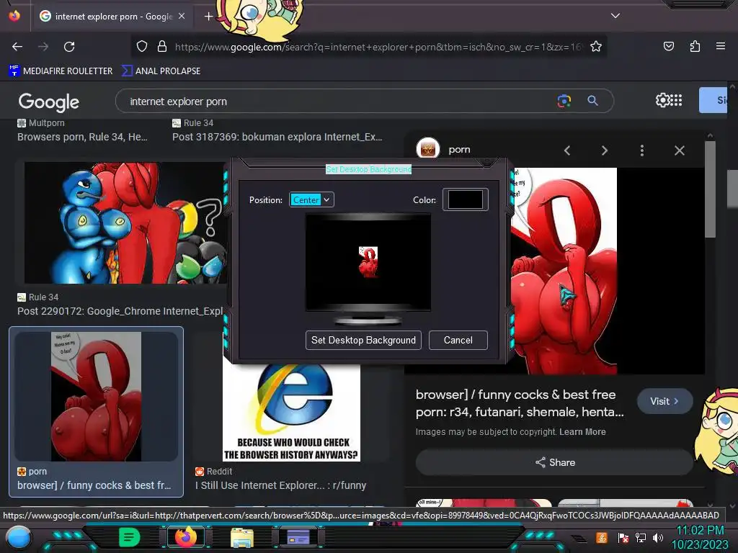This screenshot has height=553, width=738.
Task: Click the image panel vertical scrollbar
Action: click(710, 188)
